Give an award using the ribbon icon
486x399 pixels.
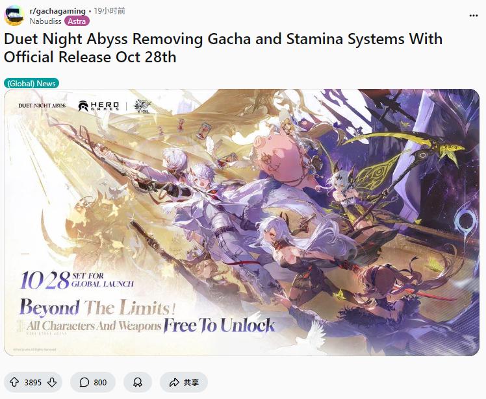pyautogui.click(x=138, y=382)
